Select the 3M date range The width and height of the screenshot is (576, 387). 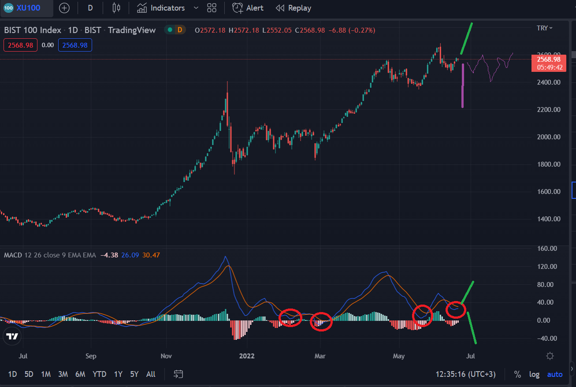pyautogui.click(x=63, y=374)
